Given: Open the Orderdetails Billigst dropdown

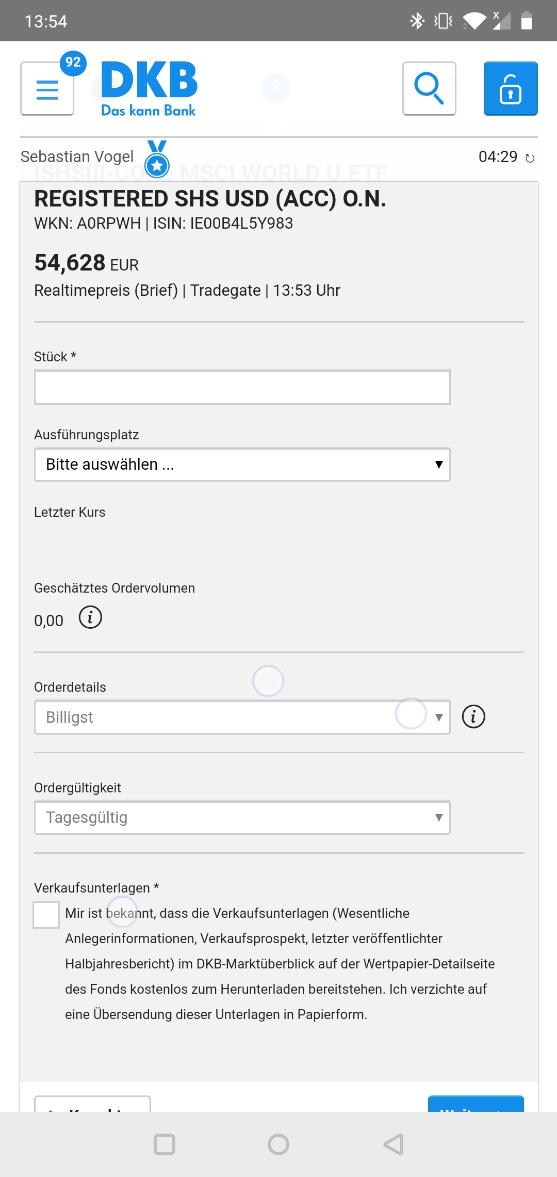Looking at the screenshot, I should (x=242, y=717).
